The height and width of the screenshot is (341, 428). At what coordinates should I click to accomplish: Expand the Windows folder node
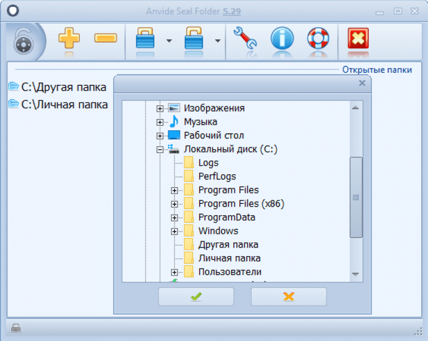coord(175,232)
